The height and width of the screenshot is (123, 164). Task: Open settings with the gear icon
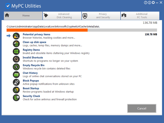pyautogui.click(x=153, y=2)
